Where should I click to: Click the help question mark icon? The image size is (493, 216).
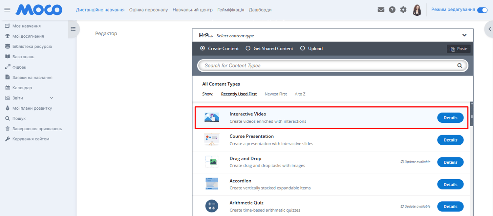point(392,10)
